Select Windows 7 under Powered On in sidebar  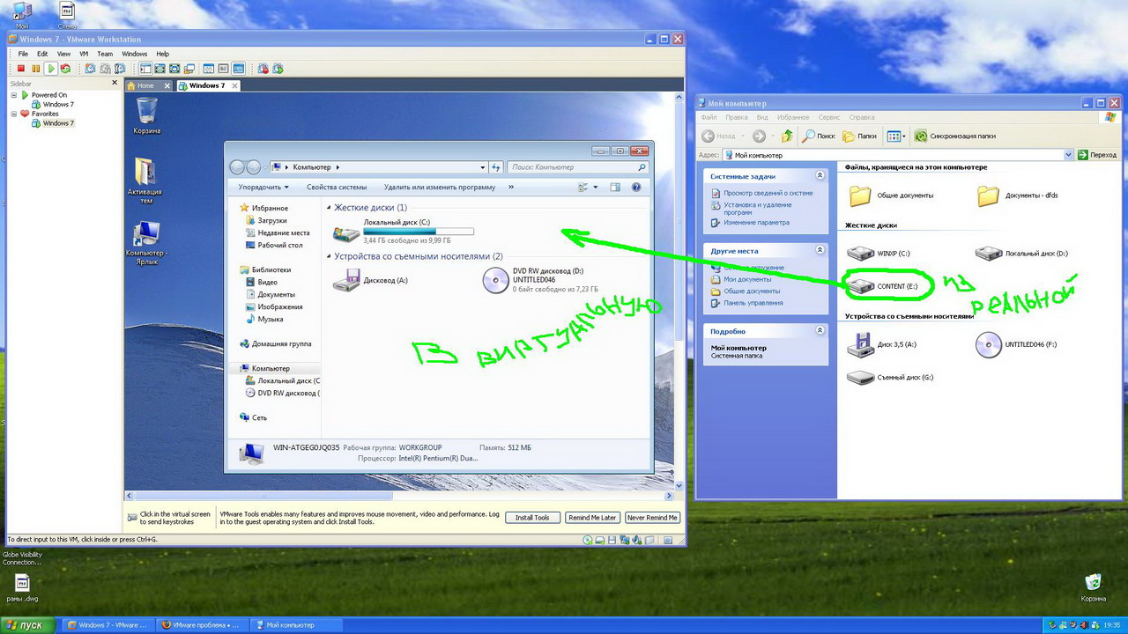point(53,104)
